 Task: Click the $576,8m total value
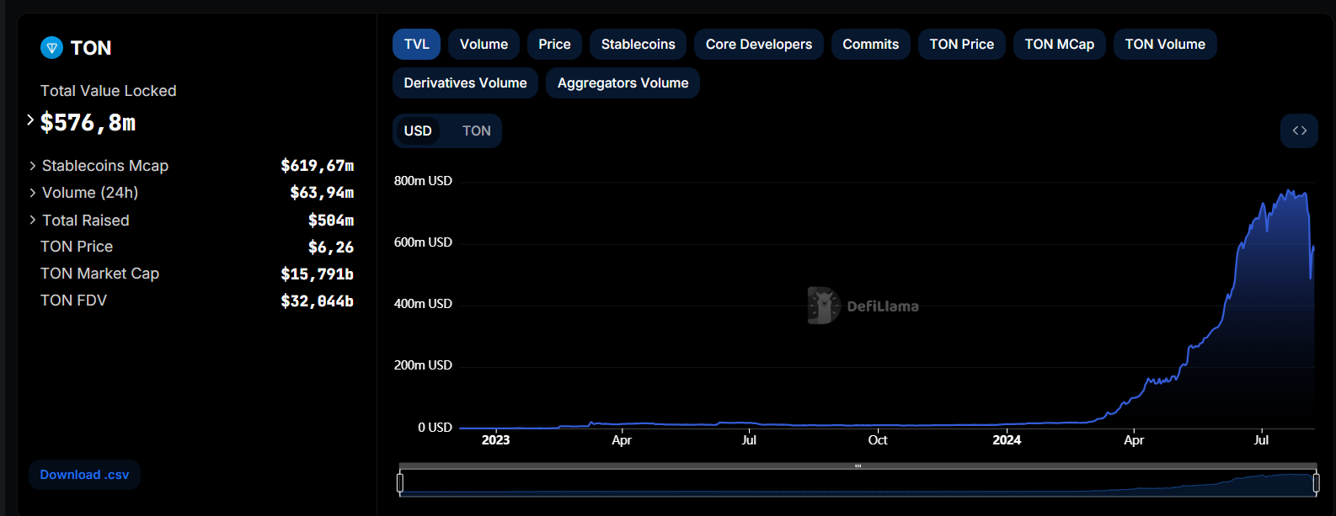88,123
